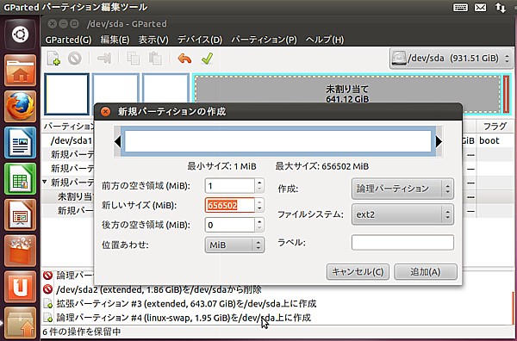Click the 最小サイズ: 1 MiB label

222,166
